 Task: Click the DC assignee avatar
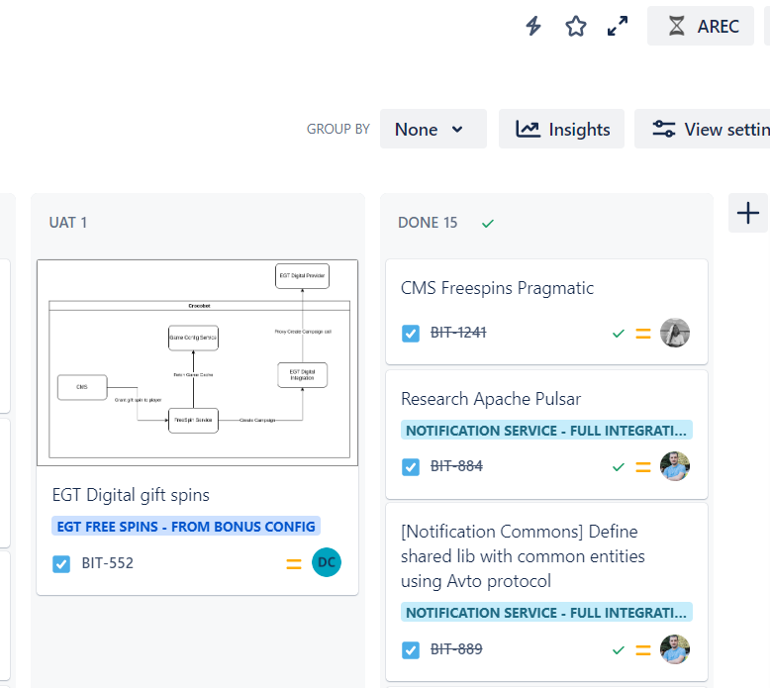pyautogui.click(x=327, y=562)
